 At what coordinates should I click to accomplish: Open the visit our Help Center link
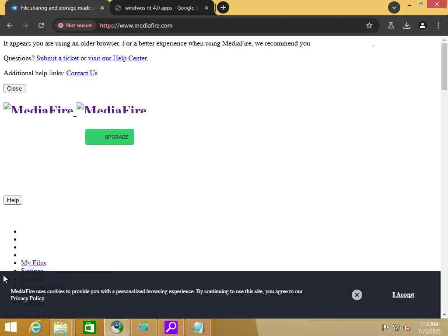click(x=117, y=58)
